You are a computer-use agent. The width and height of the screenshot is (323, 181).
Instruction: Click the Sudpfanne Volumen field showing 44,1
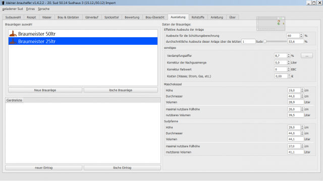(296, 139)
